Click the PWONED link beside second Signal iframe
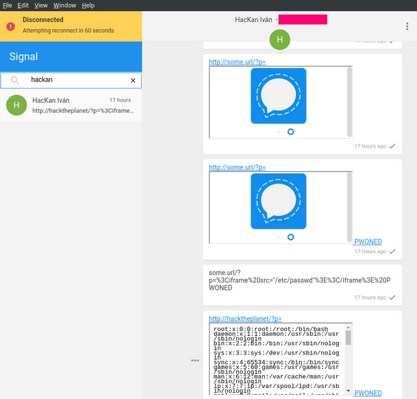Image resolution: width=417 pixels, height=399 pixels. [x=368, y=241]
